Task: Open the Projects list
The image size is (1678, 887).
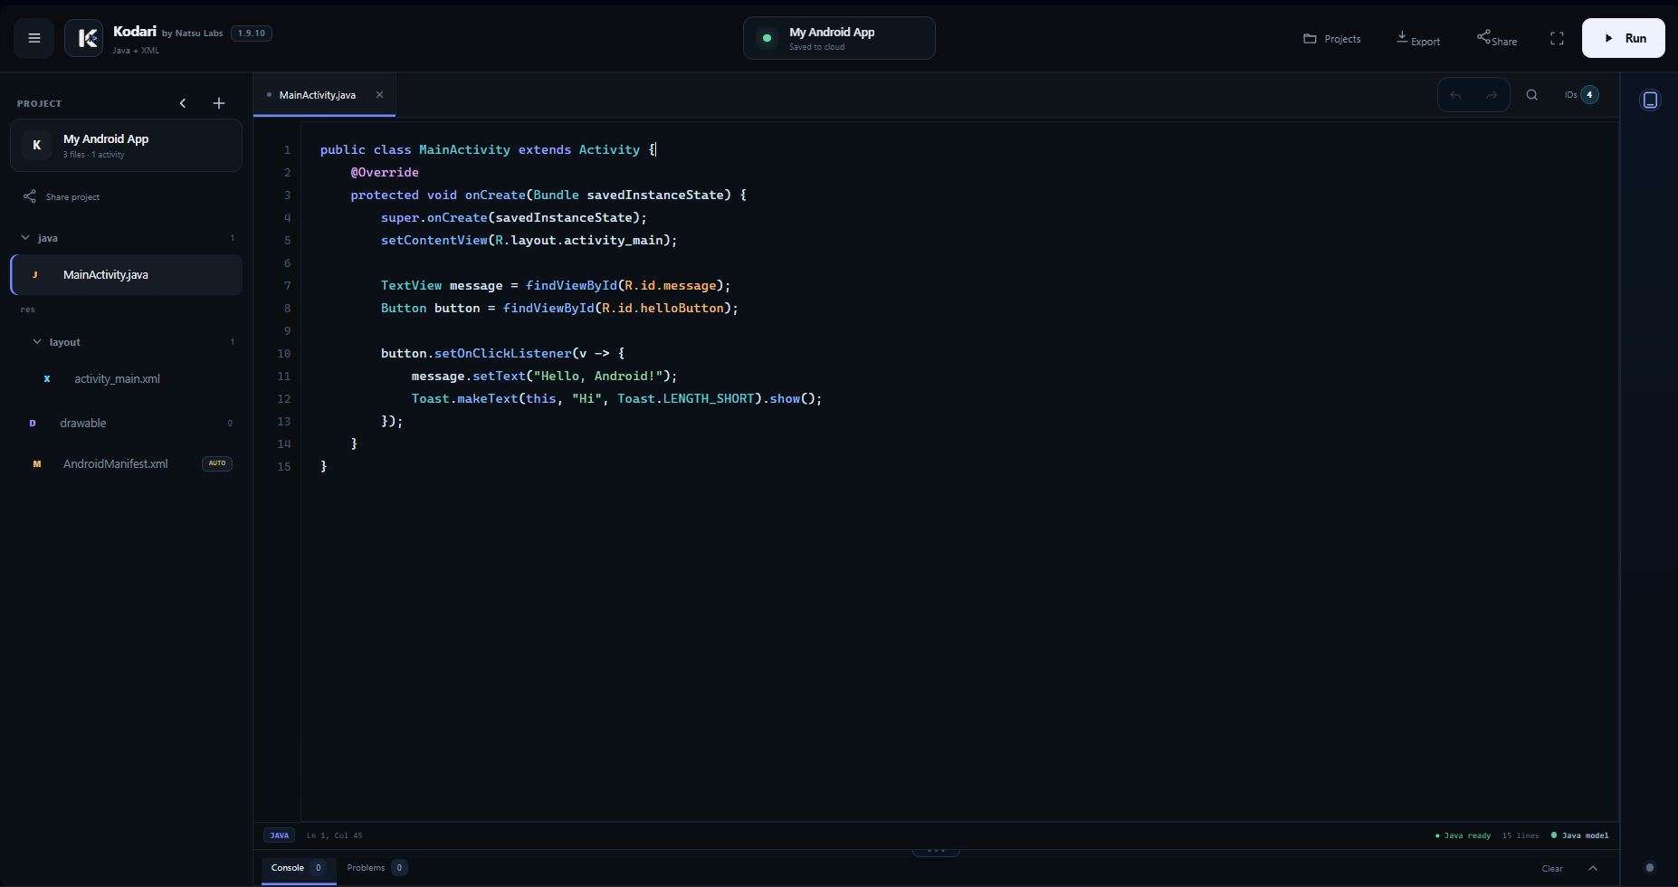Action: tap(1332, 39)
